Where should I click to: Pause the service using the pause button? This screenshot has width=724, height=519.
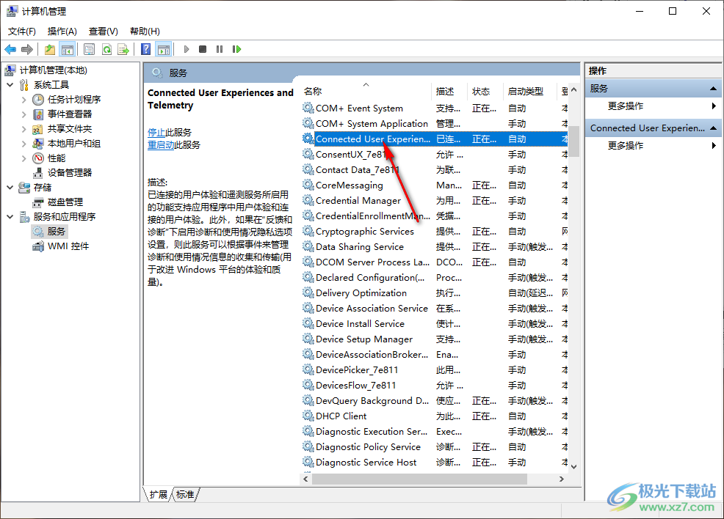pos(220,49)
